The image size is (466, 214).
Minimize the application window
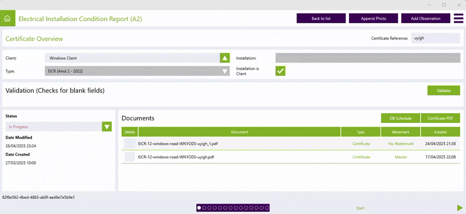429,5
